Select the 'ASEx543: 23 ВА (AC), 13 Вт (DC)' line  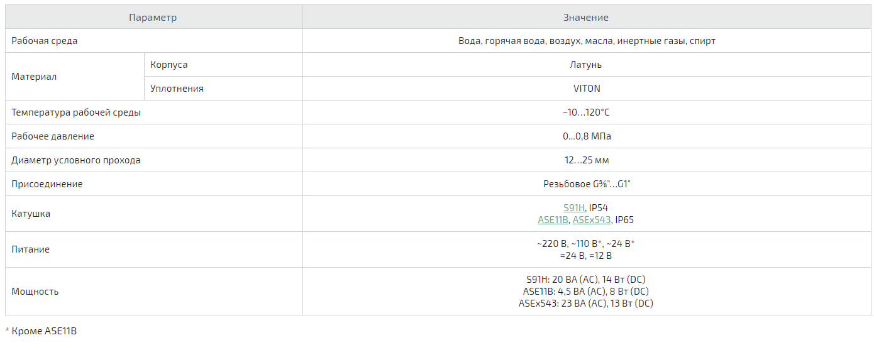coord(586,304)
